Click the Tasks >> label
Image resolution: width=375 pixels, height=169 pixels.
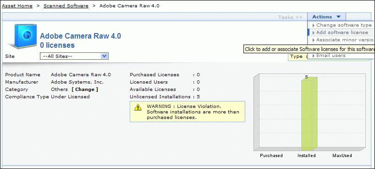tap(290, 17)
